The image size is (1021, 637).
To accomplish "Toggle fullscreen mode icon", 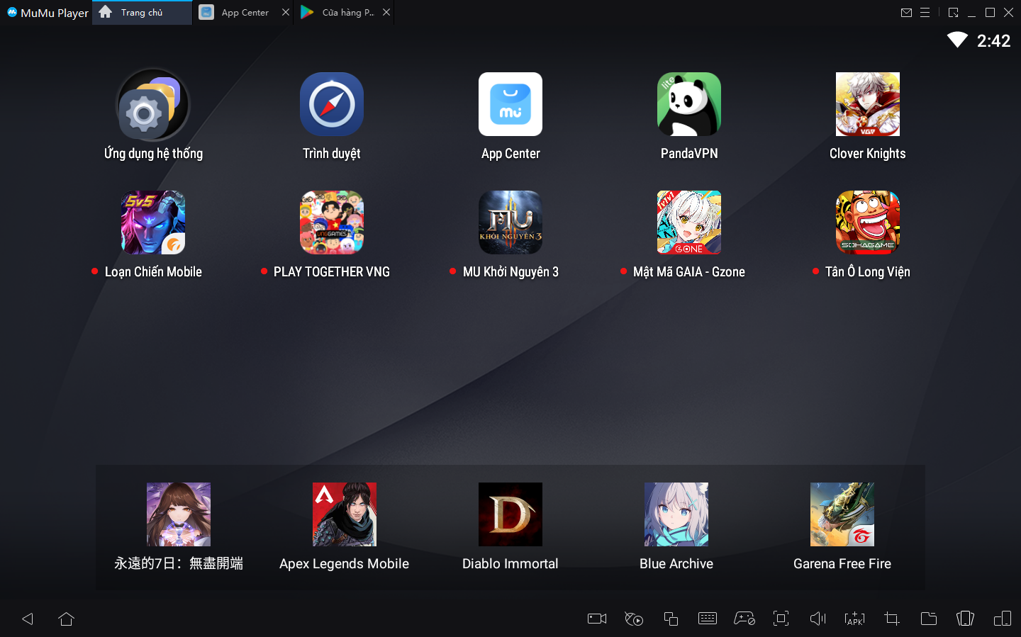I will [x=781, y=619].
